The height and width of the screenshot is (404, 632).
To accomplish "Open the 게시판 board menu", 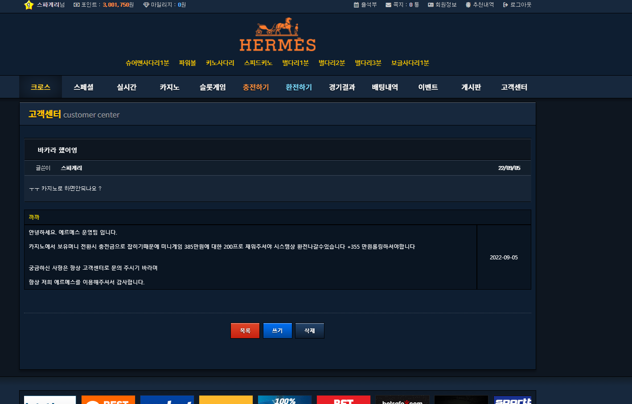I will tap(471, 87).
